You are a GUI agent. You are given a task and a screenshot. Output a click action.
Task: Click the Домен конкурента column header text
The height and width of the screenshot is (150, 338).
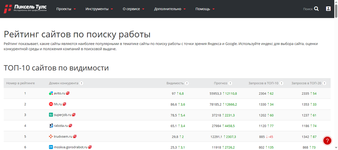coord(64,83)
